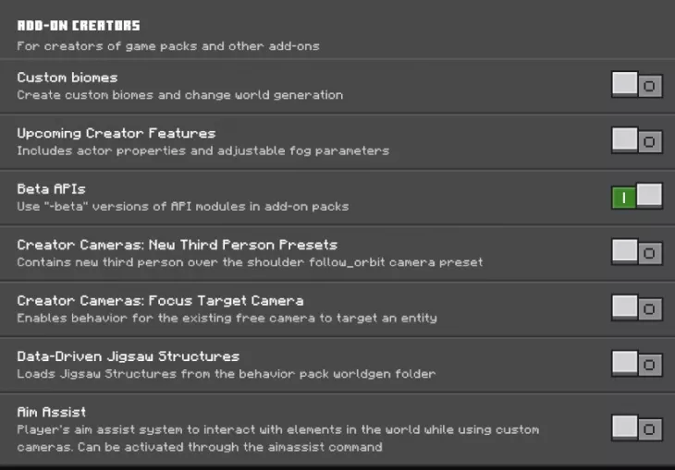Screen dimensions: 675x470
Task: Click the "Create custom biomes" description text
Action: click(180, 95)
